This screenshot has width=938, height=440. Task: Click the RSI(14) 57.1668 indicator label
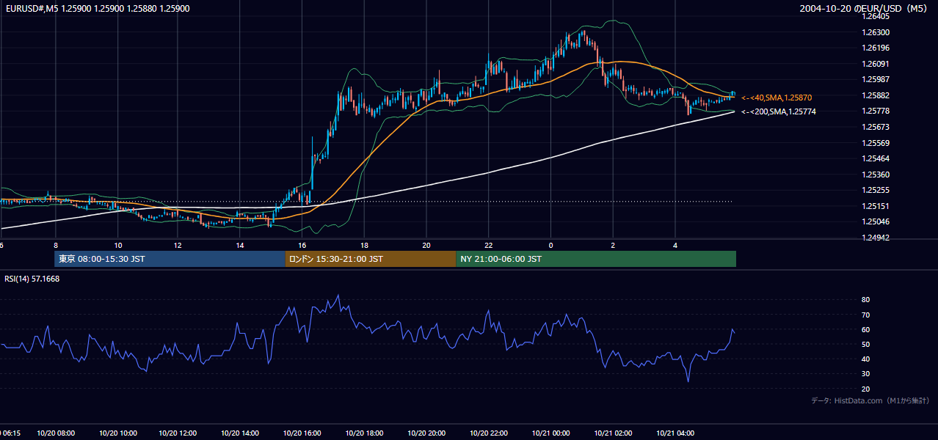point(32,279)
